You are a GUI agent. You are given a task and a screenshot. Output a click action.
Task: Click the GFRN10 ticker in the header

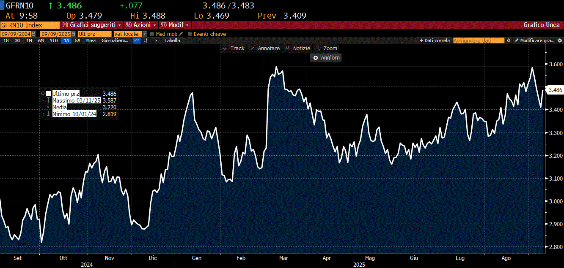19,5
